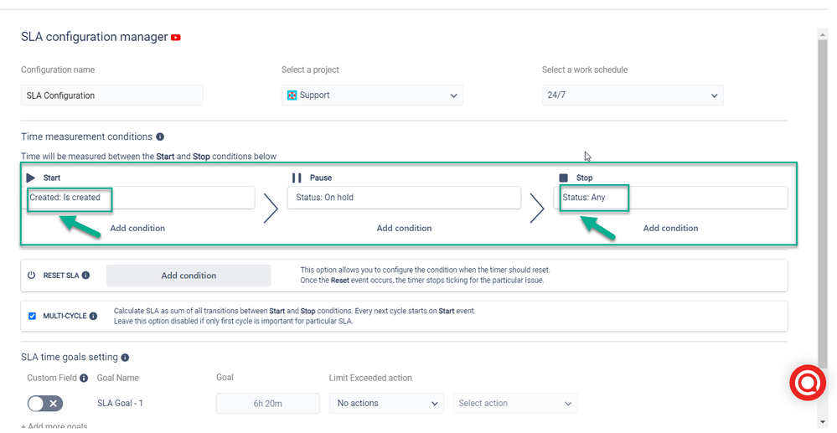Add condition under Start section
Viewport: 837px width, 433px height.
coord(137,228)
